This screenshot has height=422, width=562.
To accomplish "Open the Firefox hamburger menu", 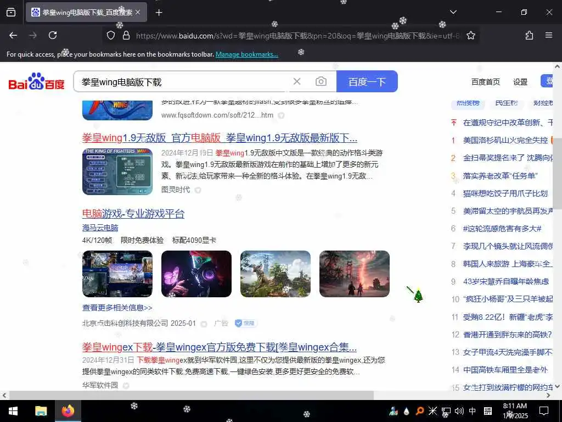I will click(x=549, y=35).
